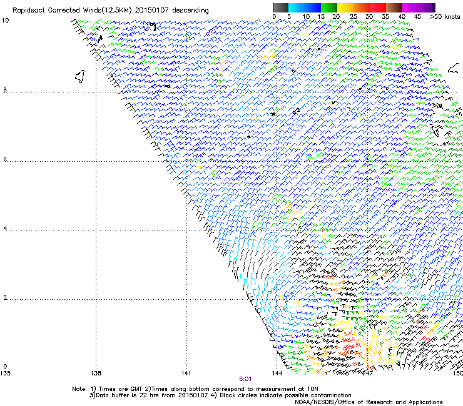Click the 'Data buffer is 22 hrs' note line
Screen dimensions: 463x406
click(220, 395)
